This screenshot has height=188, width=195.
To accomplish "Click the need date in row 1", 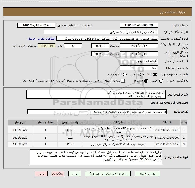I will [x=20, y=130].
